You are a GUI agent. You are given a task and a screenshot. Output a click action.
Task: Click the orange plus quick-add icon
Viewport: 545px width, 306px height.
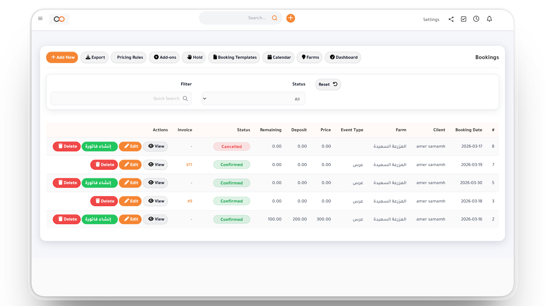click(290, 18)
